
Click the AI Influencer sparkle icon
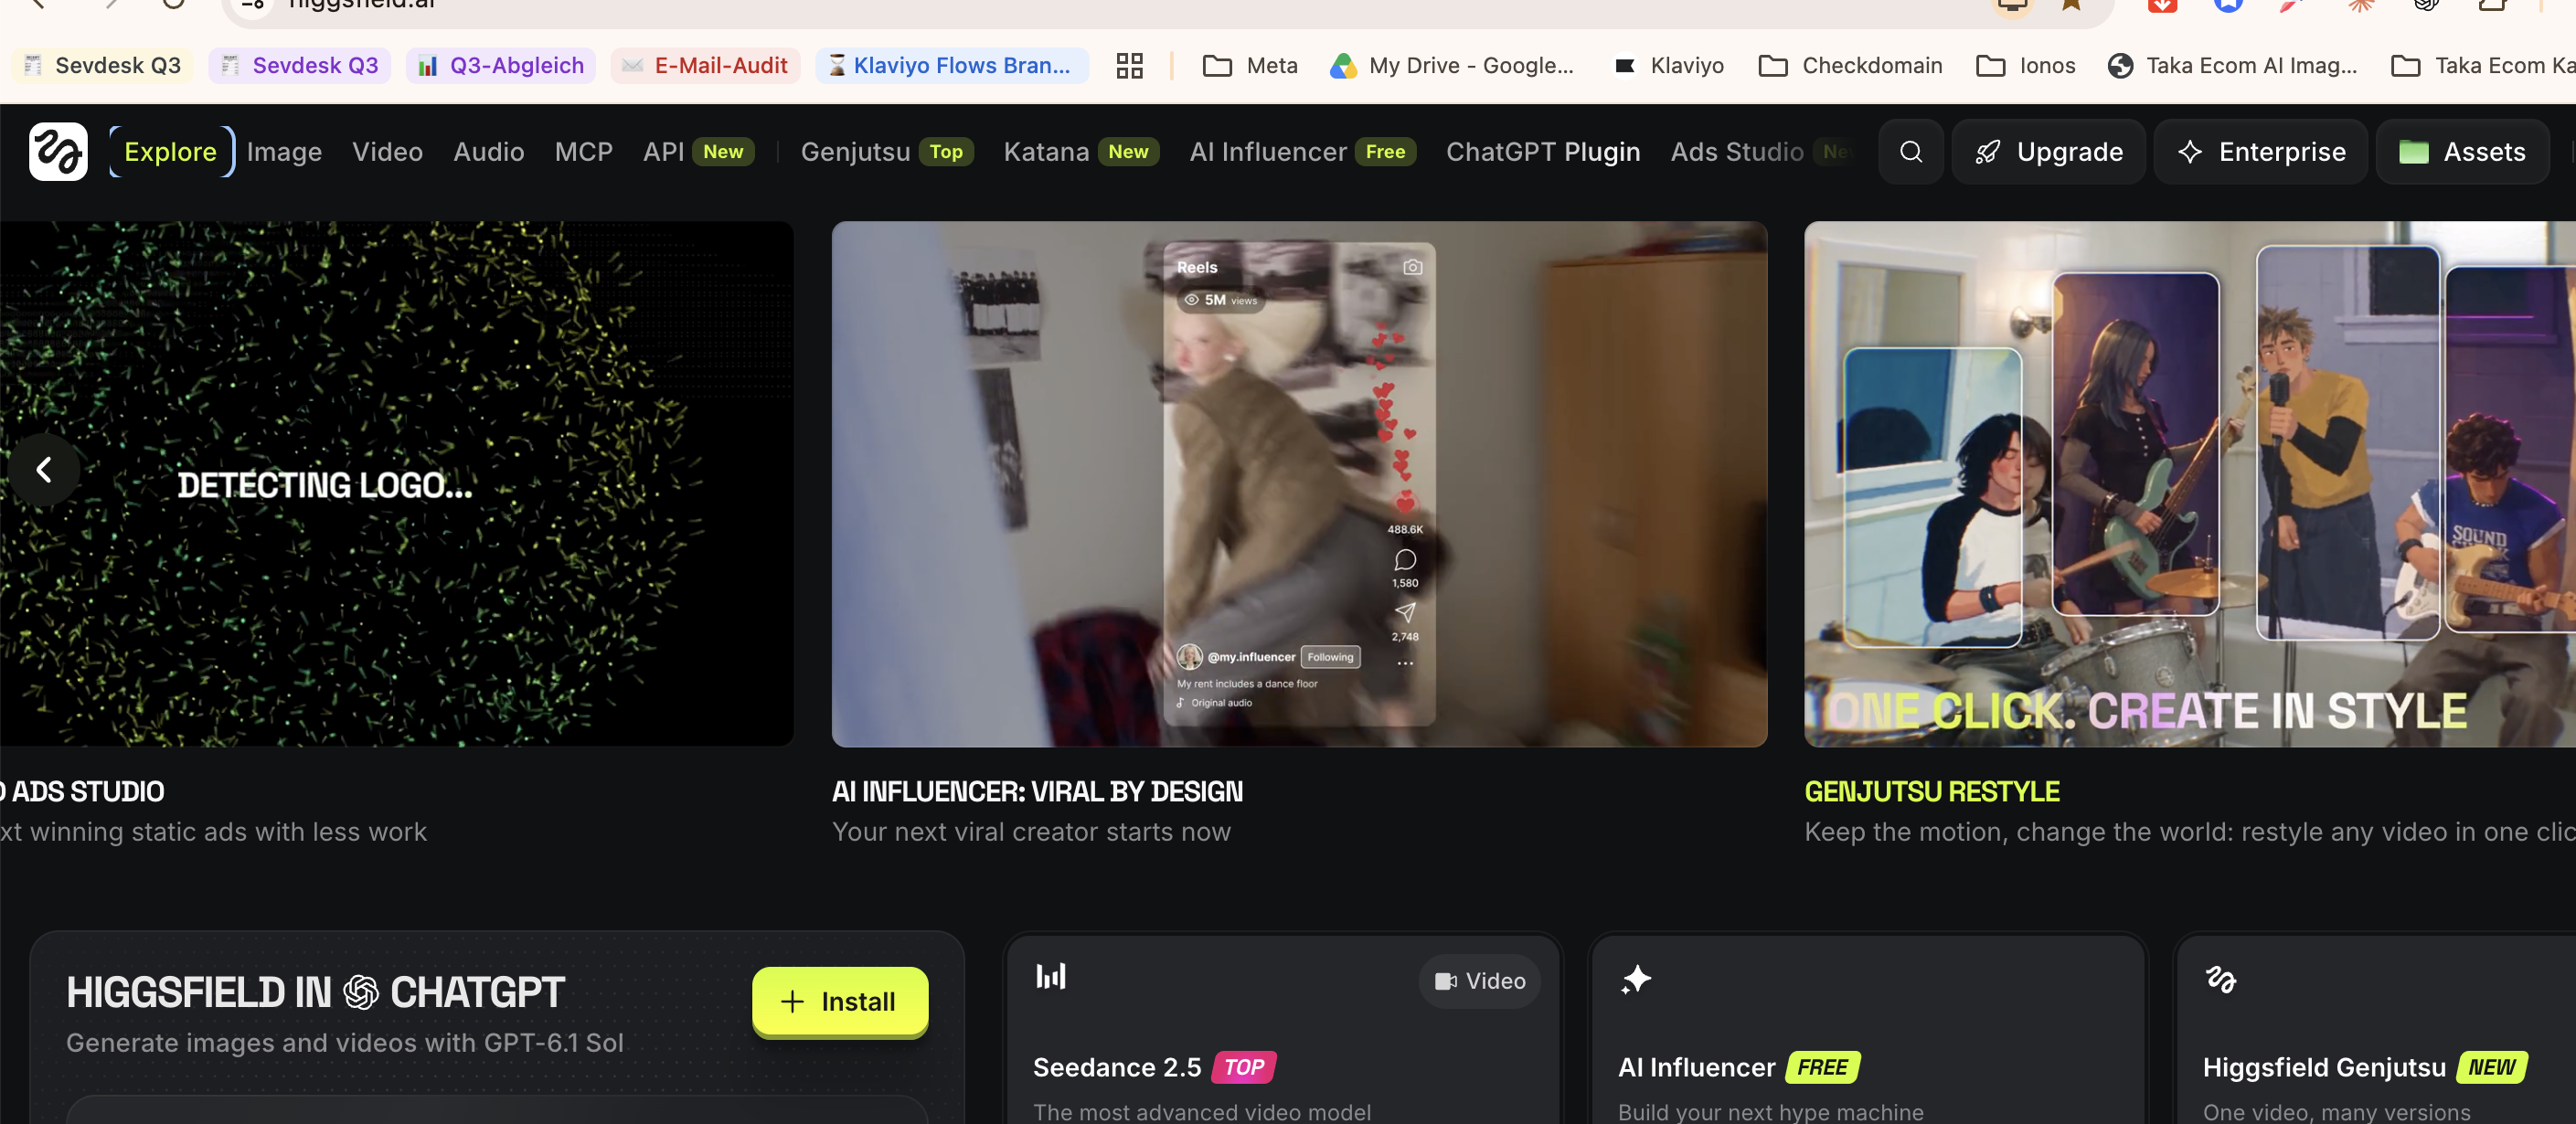coord(1636,979)
